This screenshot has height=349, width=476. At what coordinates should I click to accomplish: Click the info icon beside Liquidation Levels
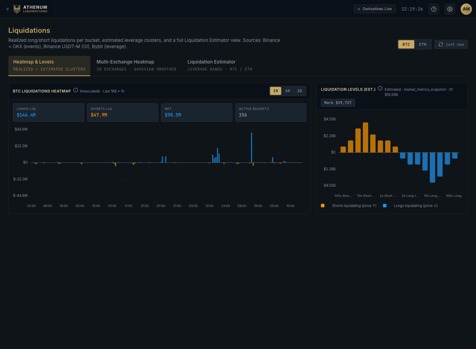click(x=380, y=89)
